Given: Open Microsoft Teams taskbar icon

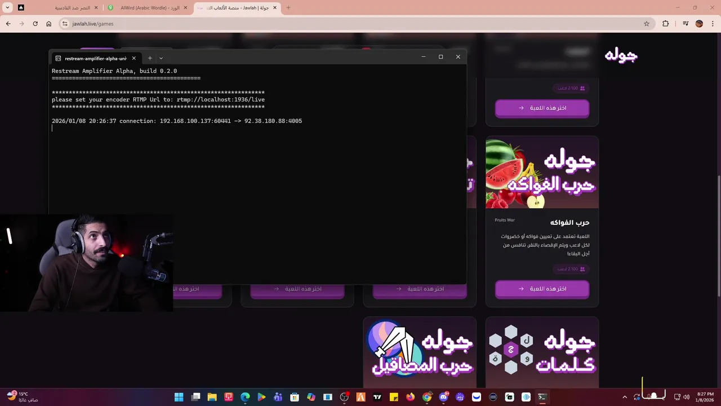Looking at the screenshot, I should tap(278, 397).
